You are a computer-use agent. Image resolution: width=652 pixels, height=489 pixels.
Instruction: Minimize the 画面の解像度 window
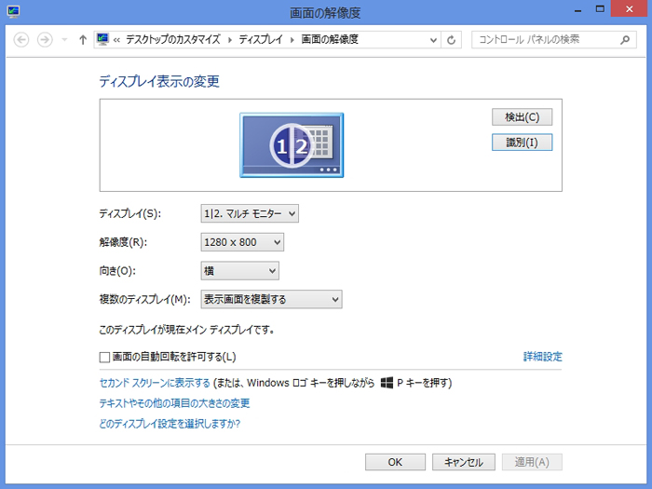[578, 10]
